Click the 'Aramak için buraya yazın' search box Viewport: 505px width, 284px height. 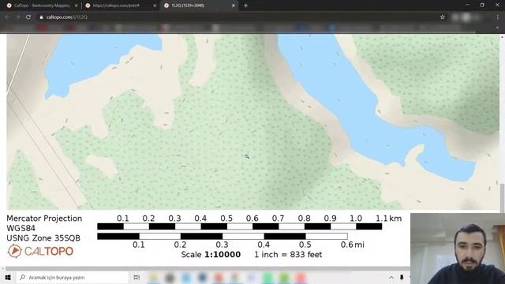pos(73,277)
